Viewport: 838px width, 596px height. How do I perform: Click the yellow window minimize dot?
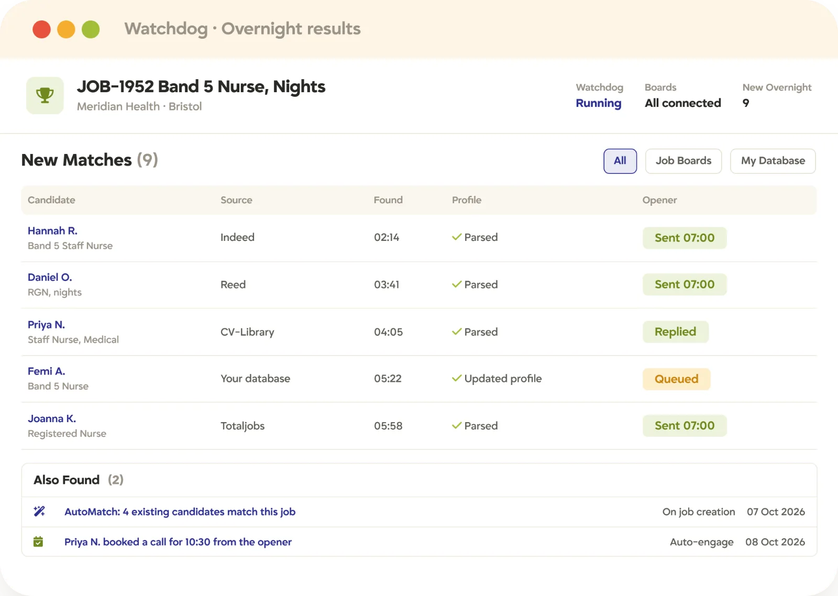tap(66, 29)
